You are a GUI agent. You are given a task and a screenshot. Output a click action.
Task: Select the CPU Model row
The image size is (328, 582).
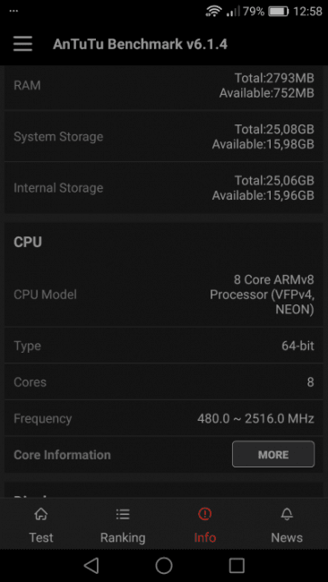pos(164,295)
